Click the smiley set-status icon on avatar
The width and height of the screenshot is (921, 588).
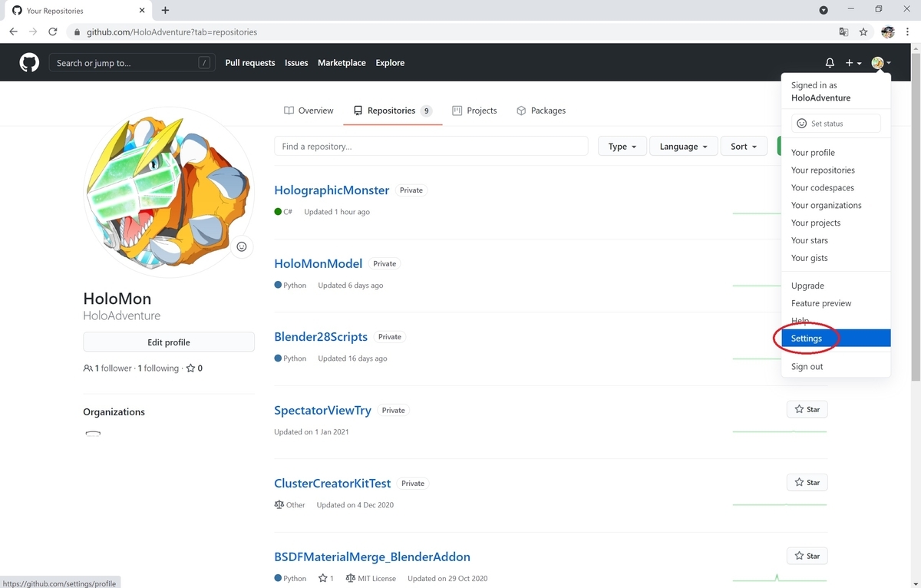(242, 246)
